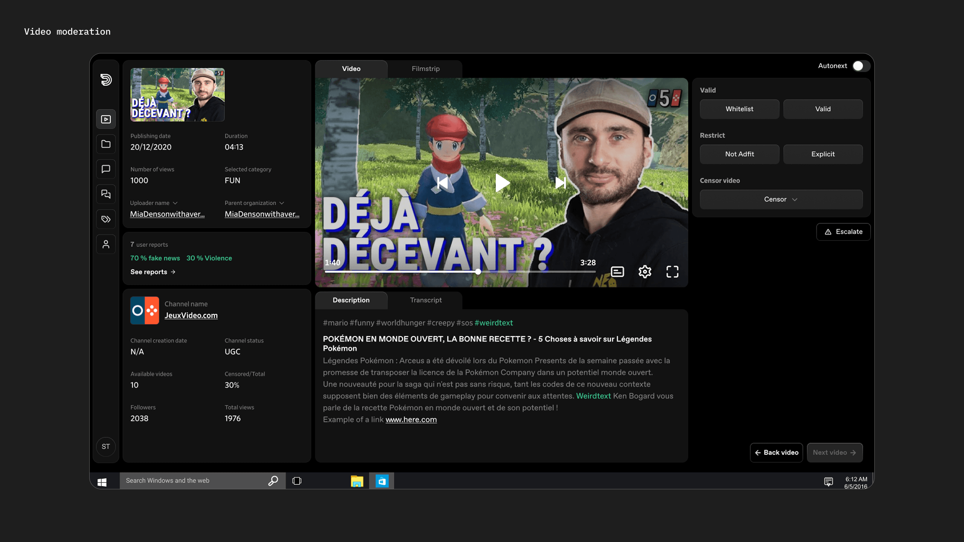Open the tags icon in sidebar
Screen dimensions: 964x542
(x=106, y=219)
